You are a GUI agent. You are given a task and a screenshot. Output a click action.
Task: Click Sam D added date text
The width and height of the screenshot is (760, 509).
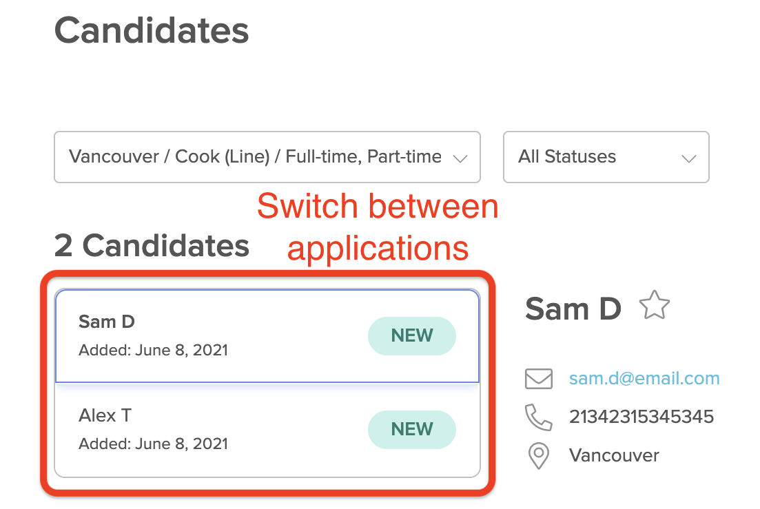click(153, 350)
